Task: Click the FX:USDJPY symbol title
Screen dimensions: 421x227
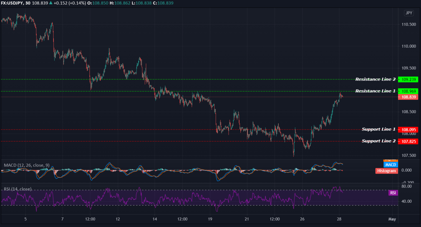Action: coord(16,3)
